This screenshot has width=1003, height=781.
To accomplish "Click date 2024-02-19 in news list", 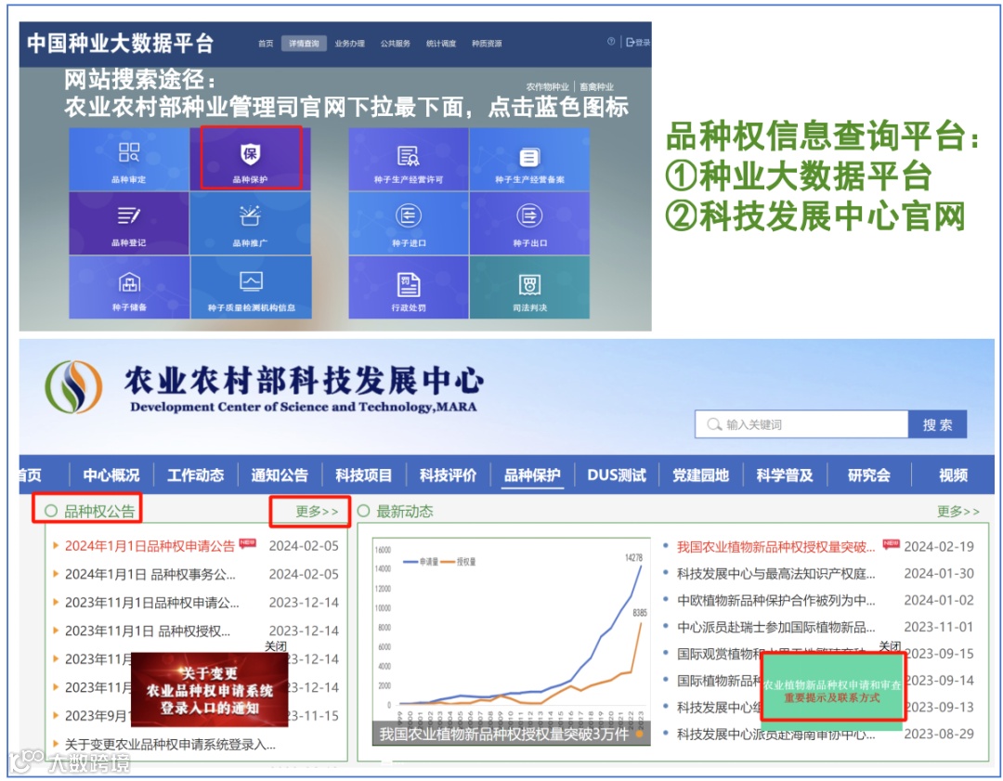I will click(x=938, y=547).
